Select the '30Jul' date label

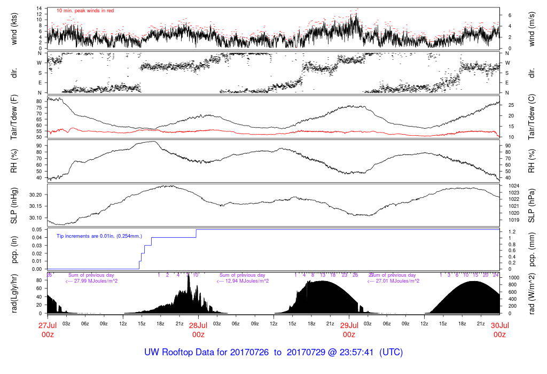(x=500, y=325)
